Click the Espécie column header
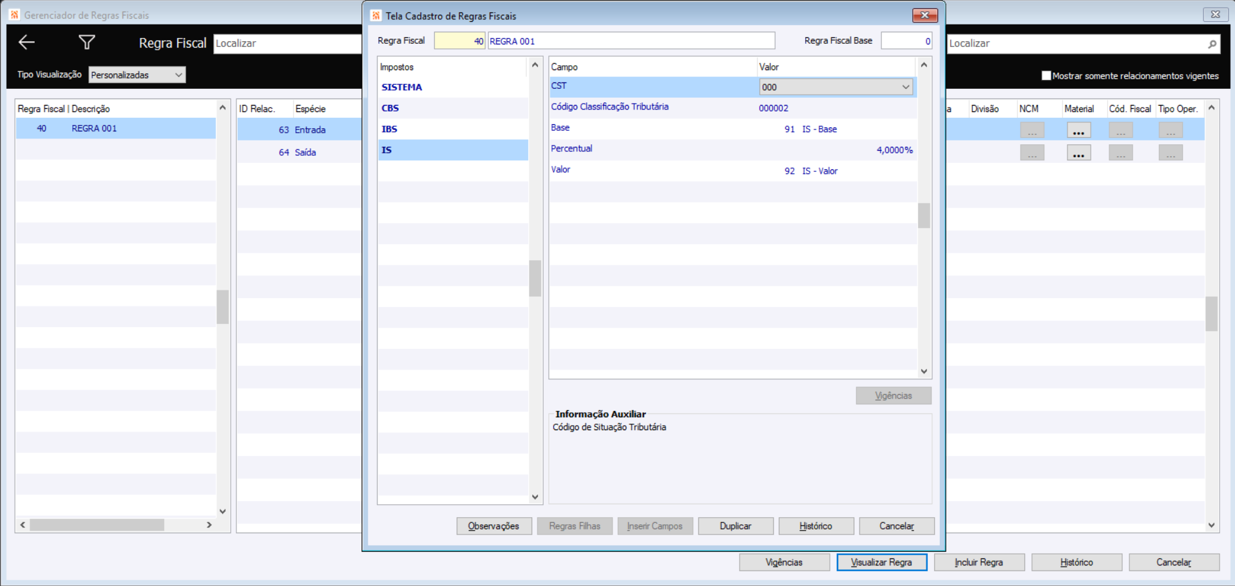This screenshot has width=1235, height=586. (x=328, y=109)
